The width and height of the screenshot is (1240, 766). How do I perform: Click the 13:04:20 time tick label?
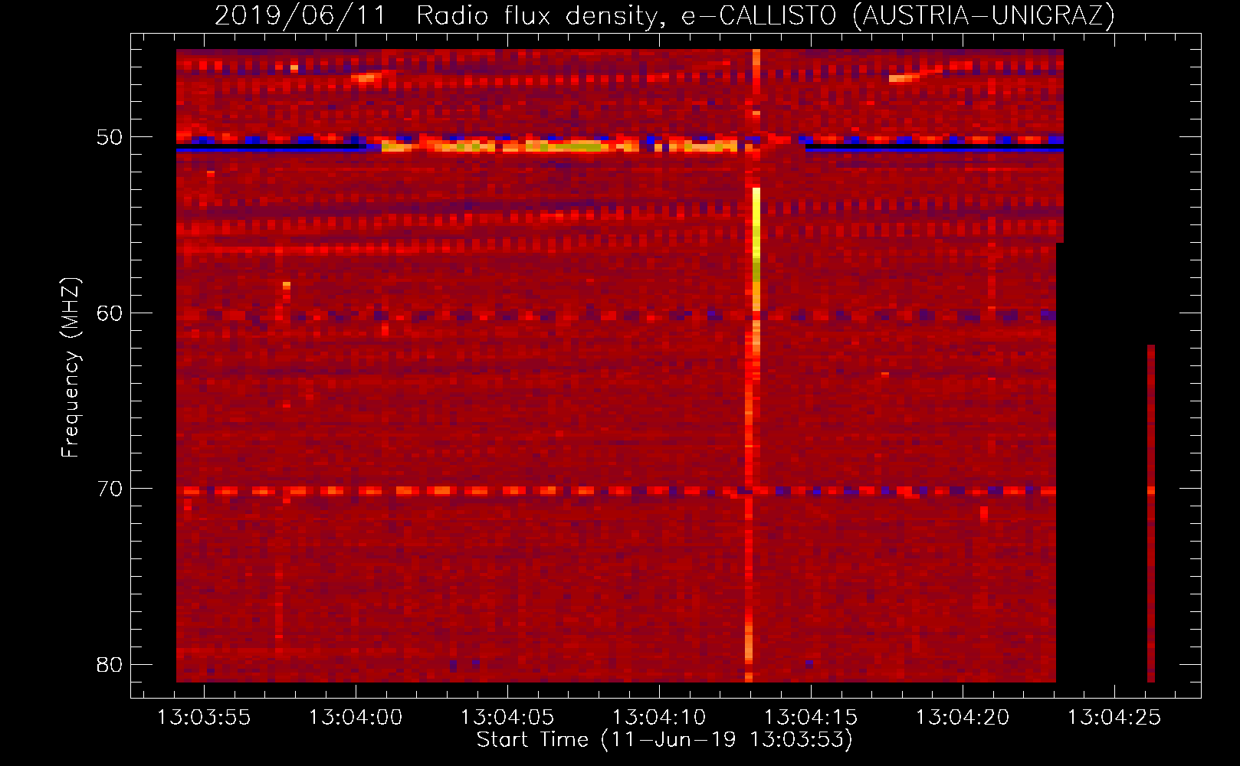click(963, 718)
